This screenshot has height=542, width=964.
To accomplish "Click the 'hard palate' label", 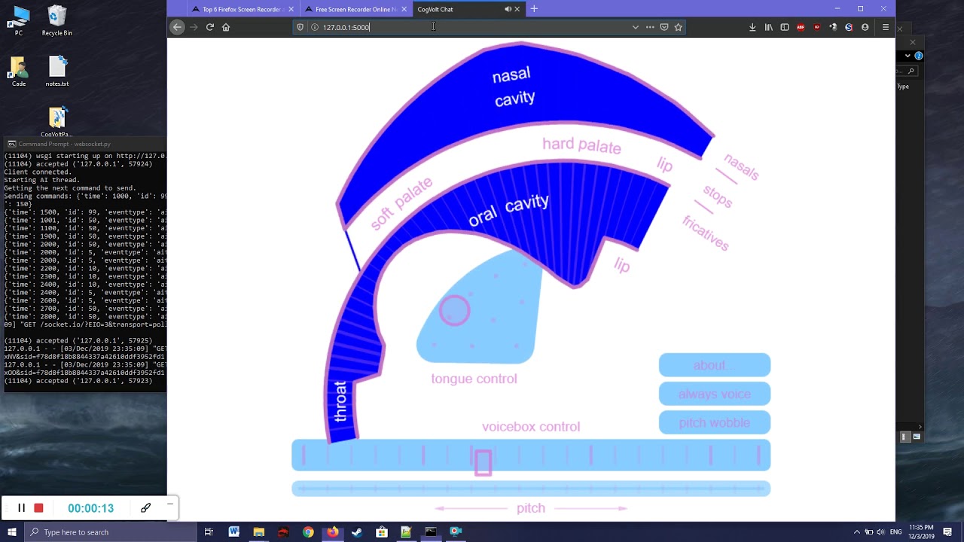I will 581,145.
